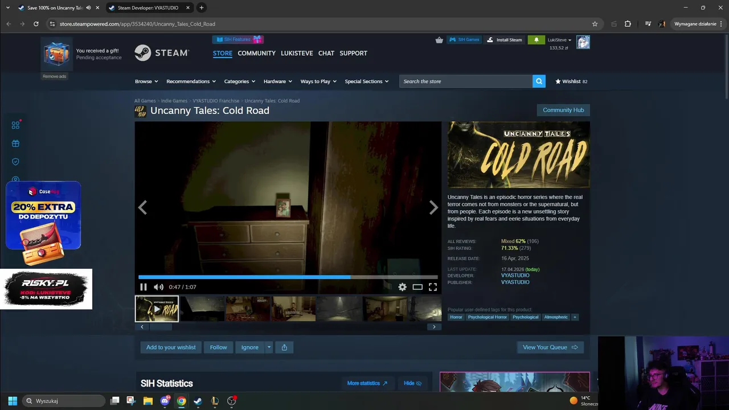Follow Uncanny Tales: Cold Road

point(218,347)
